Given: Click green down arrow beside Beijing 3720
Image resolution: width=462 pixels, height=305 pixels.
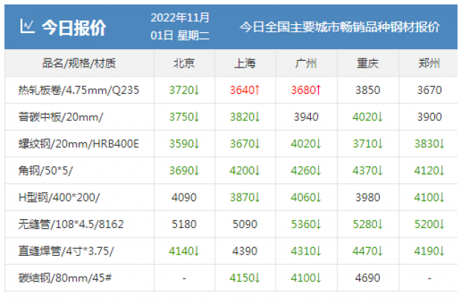Looking at the screenshot, I should pos(197,91).
